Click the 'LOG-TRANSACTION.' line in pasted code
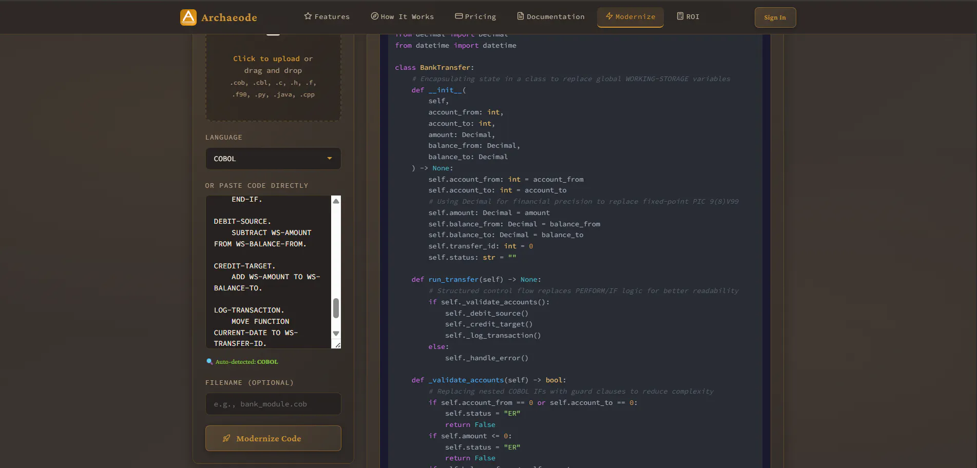 tap(248, 310)
